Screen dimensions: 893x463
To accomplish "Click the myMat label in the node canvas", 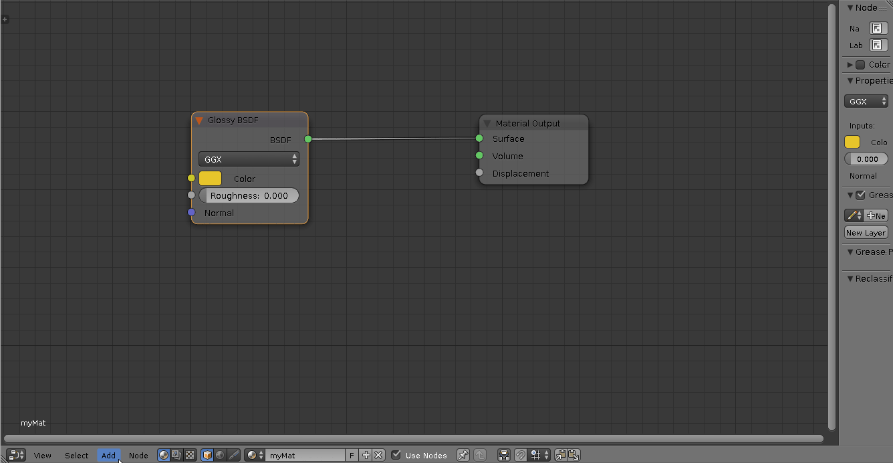I will (x=33, y=423).
